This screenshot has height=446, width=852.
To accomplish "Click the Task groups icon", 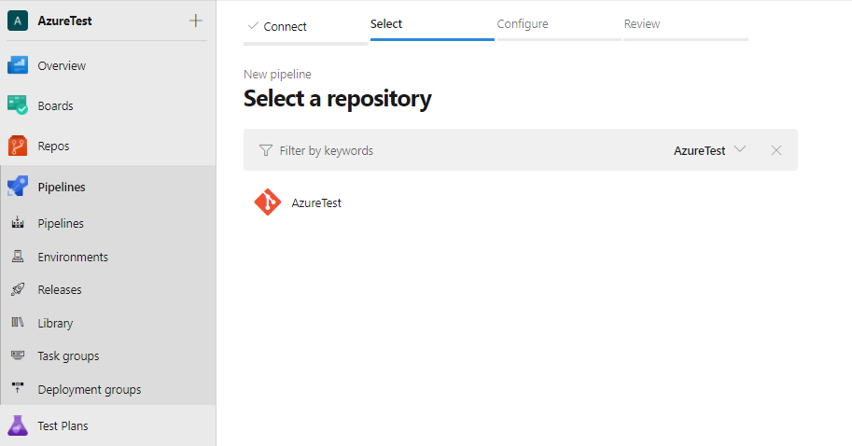I will [18, 355].
